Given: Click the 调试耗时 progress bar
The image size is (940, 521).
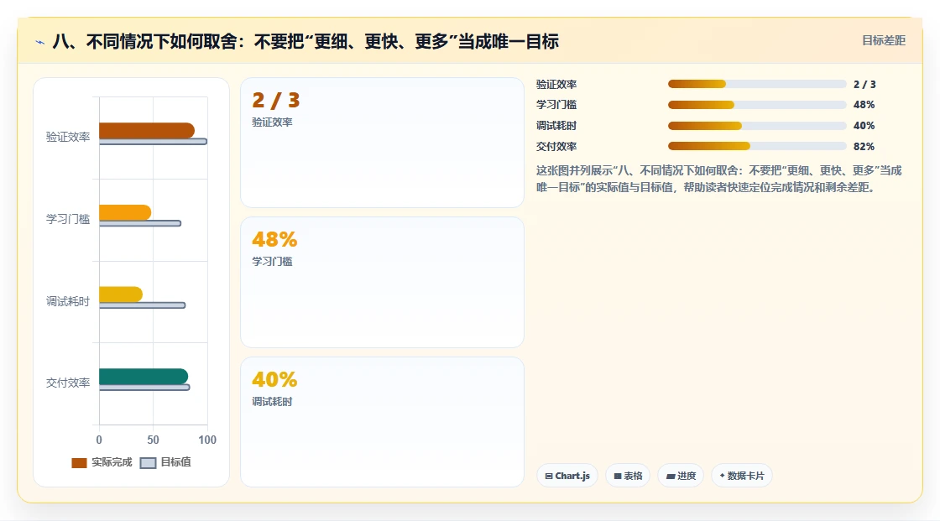Looking at the screenshot, I should (x=757, y=126).
